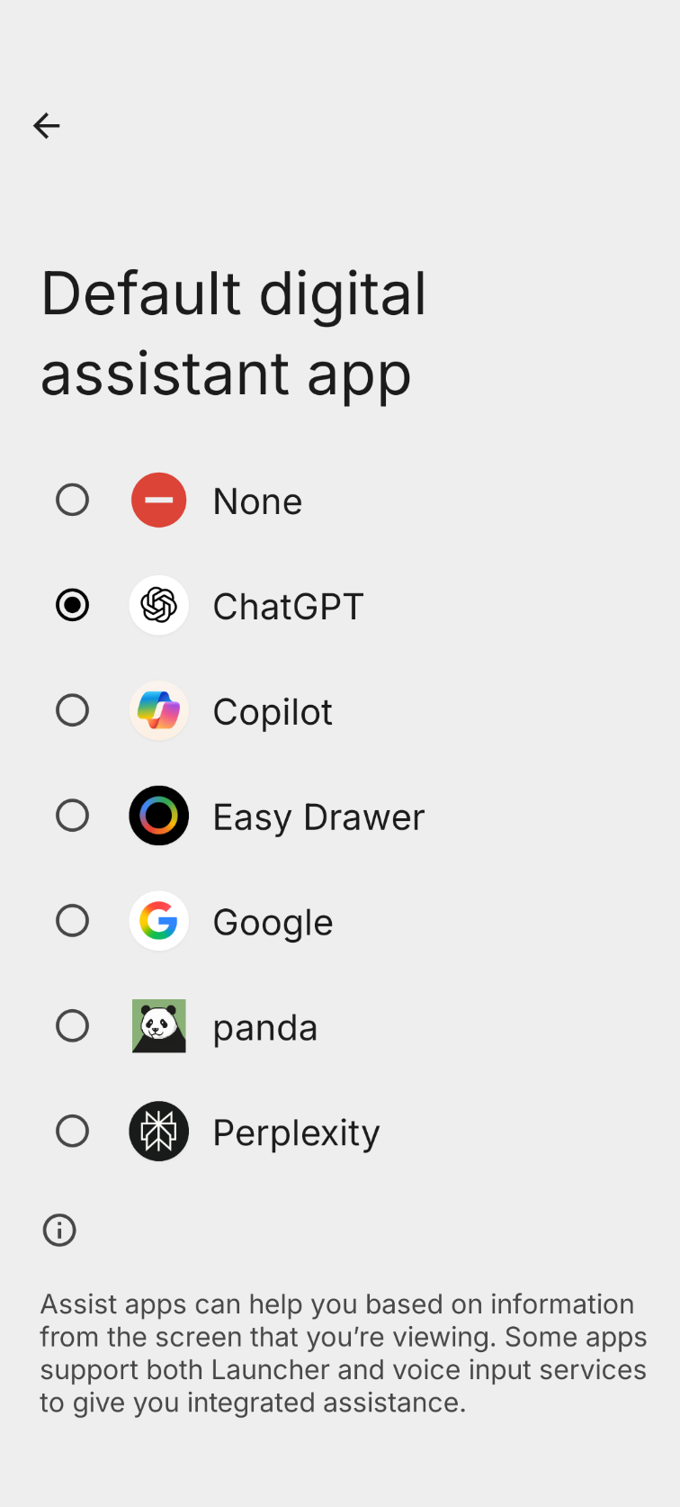Tap the Copilot text label
Screen dimensions: 680x1507
click(273, 712)
